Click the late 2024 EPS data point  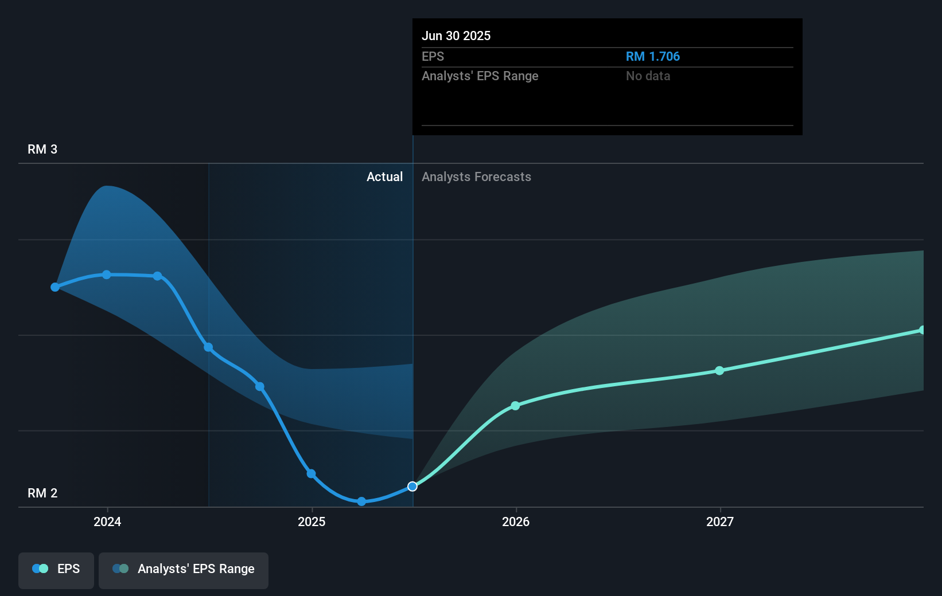(260, 387)
